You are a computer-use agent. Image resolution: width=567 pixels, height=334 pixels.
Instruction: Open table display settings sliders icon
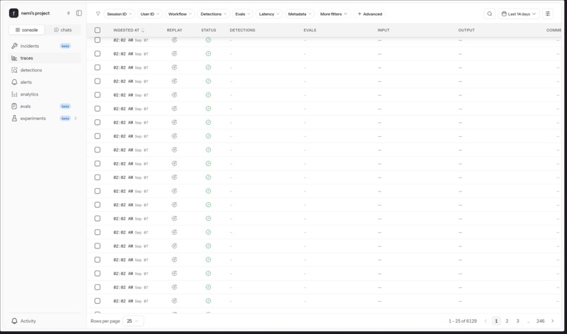click(548, 14)
